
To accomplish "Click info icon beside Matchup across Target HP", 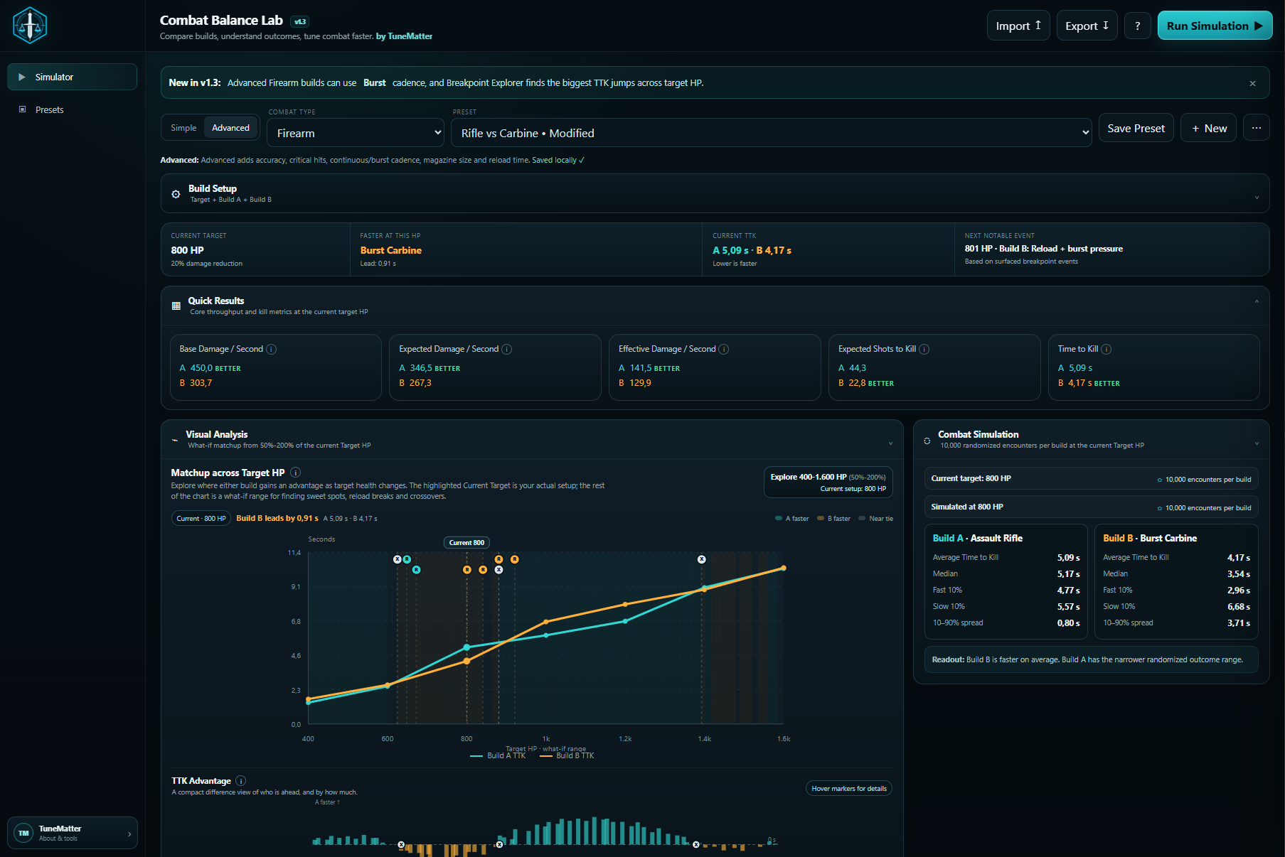I will click(295, 473).
